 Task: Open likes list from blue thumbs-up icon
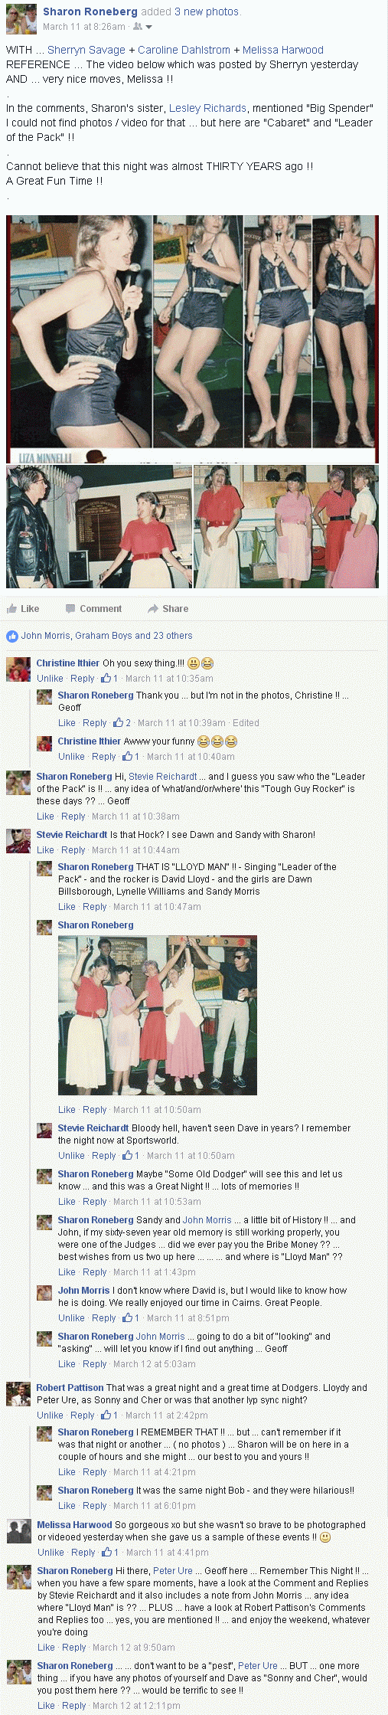tap(11, 636)
